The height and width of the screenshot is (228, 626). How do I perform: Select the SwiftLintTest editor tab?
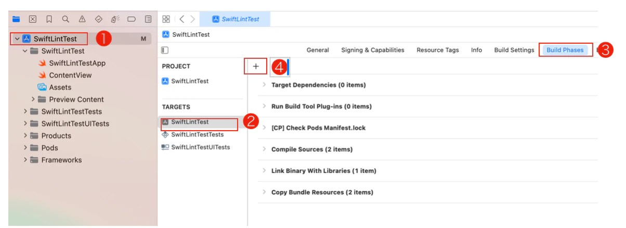[235, 19]
